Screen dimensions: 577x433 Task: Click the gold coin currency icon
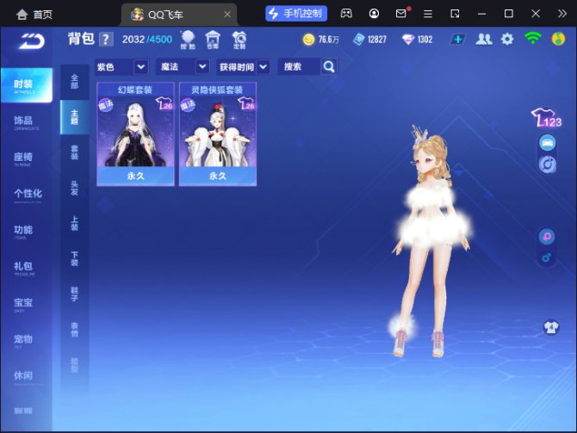(x=309, y=40)
